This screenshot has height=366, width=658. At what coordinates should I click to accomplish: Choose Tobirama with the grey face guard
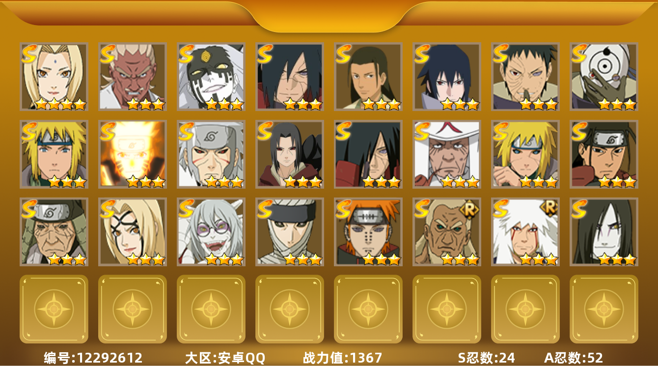click(x=211, y=154)
